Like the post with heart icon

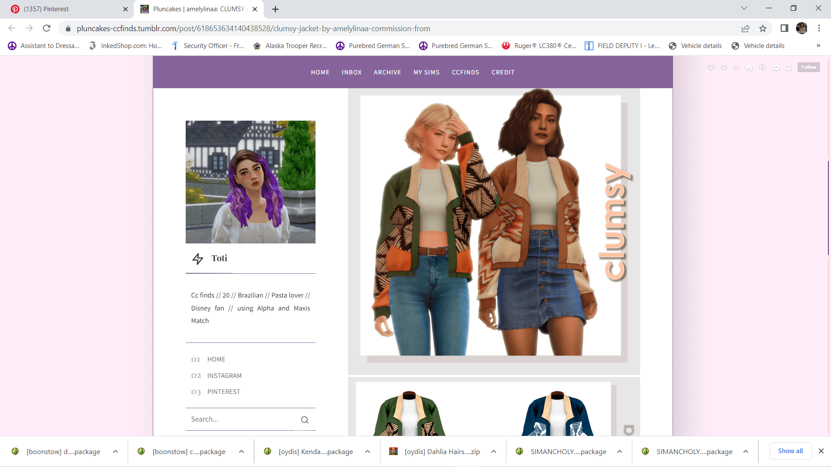[x=711, y=67]
